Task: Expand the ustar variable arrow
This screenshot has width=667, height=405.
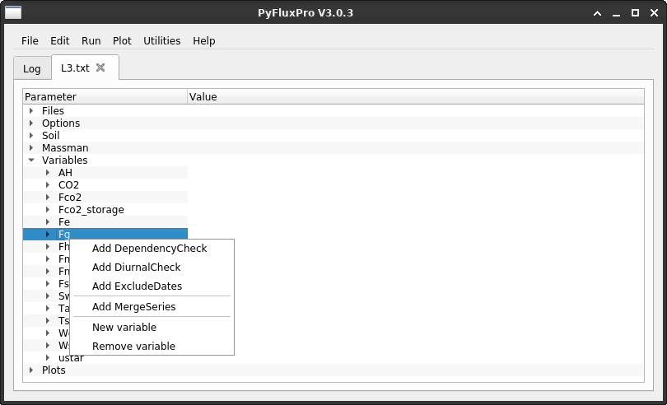Action: tap(48, 357)
